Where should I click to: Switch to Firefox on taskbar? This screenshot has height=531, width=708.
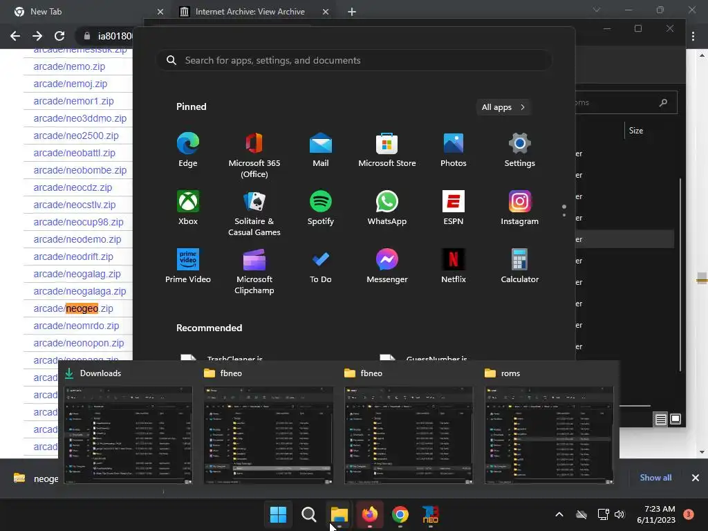coord(370,514)
